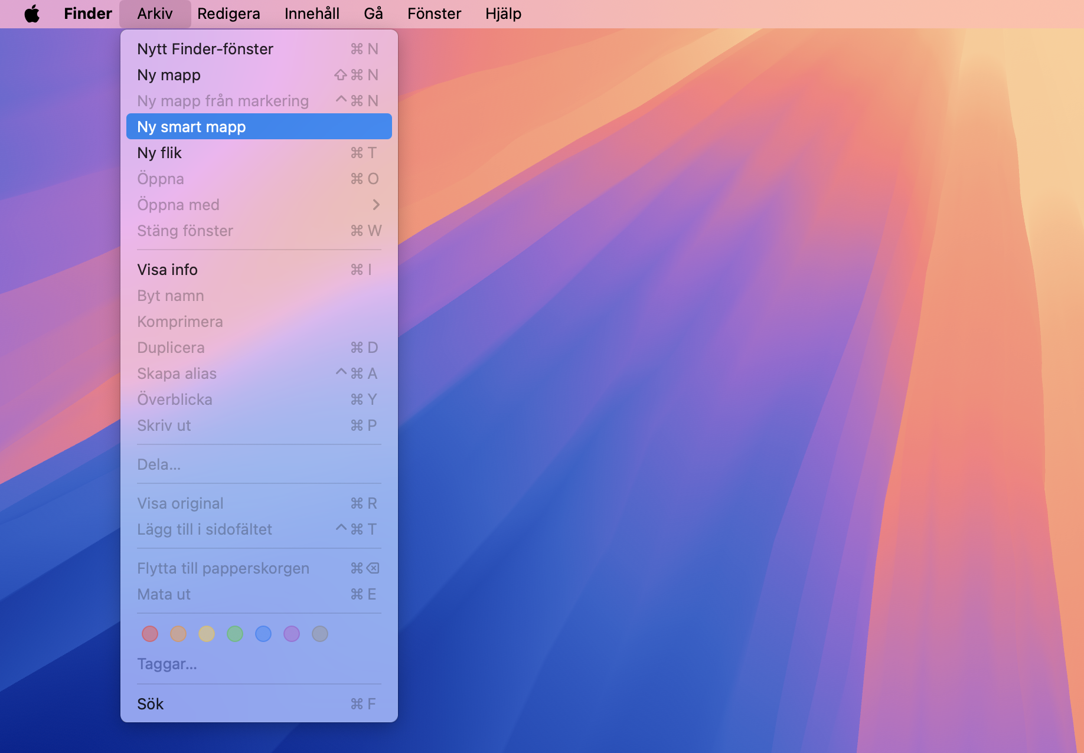This screenshot has height=753, width=1084.
Task: Choose Nytt Finder-fönster
Action: pos(259,49)
